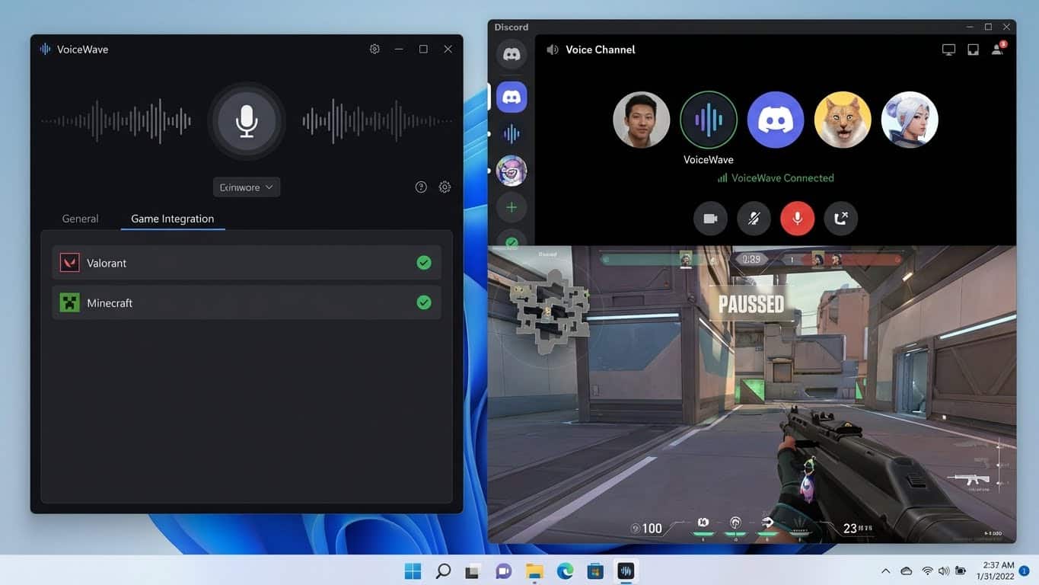Image resolution: width=1039 pixels, height=585 pixels.
Task: Show the member list with notification badge
Action: [x=998, y=49]
